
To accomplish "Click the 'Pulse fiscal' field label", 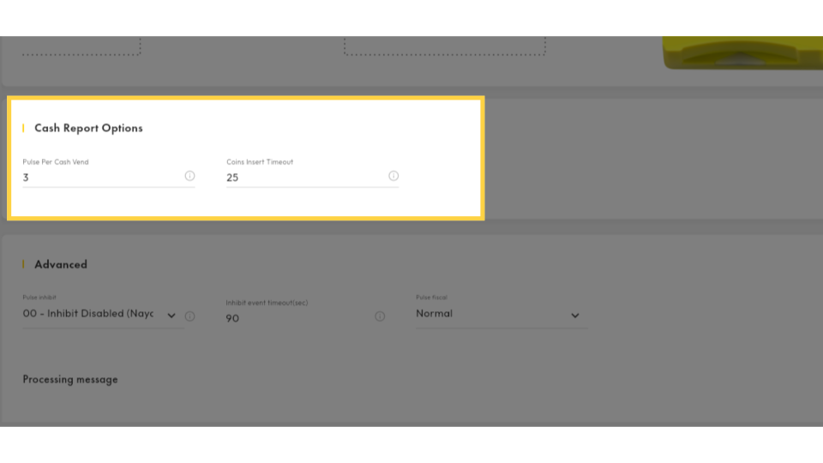I will tap(431, 298).
